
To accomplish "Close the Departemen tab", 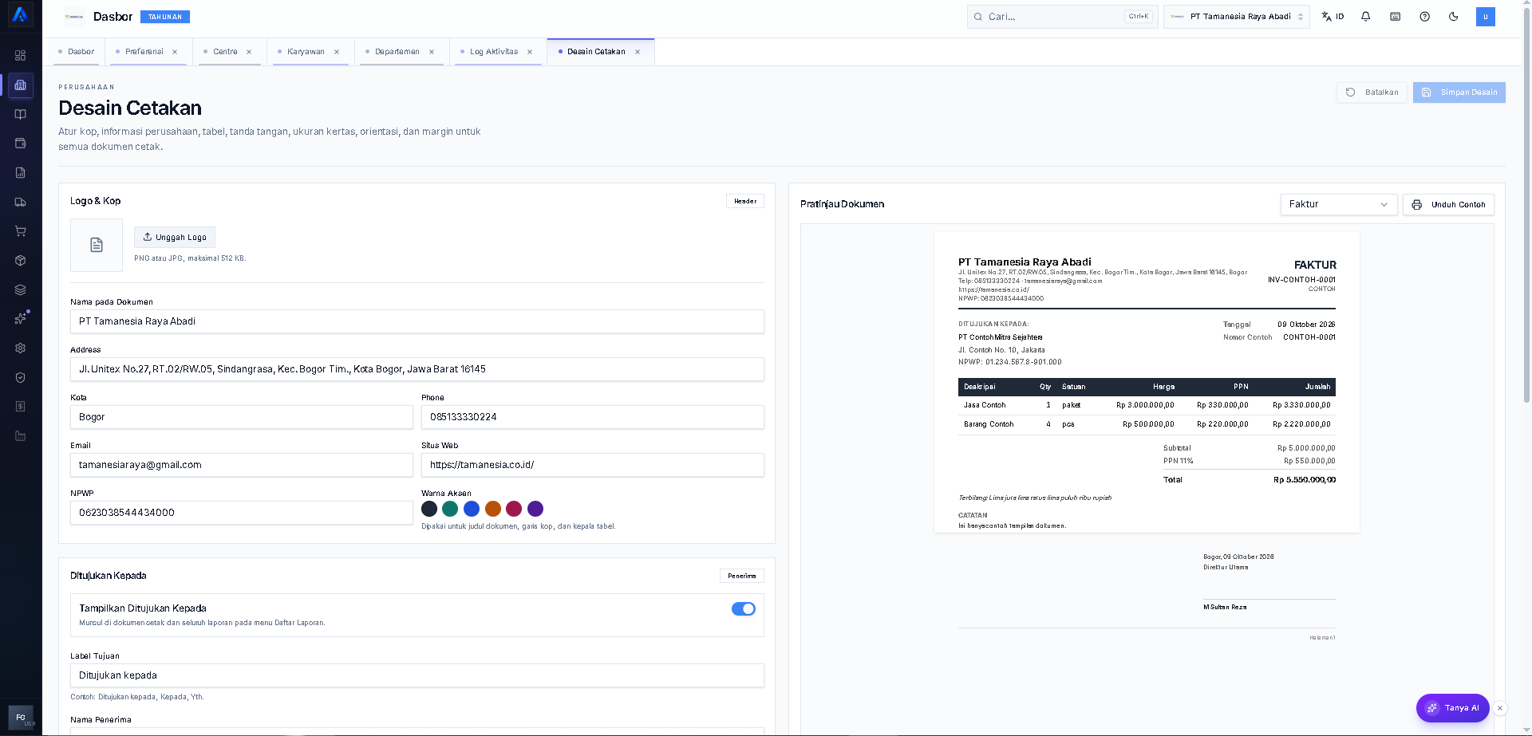I will [432, 52].
